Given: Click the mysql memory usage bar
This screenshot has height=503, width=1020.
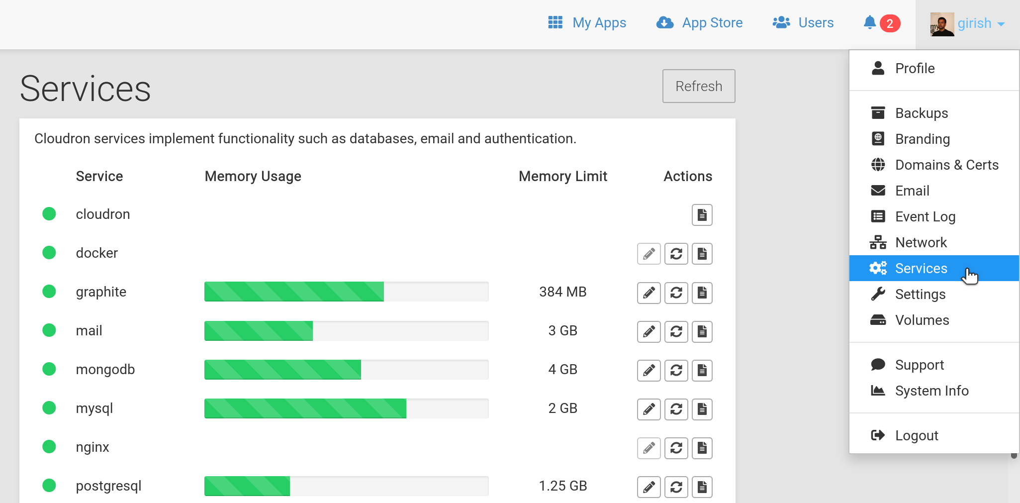Looking at the screenshot, I should point(346,408).
